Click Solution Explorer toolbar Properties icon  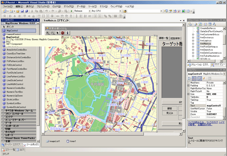[x=190, y=24]
